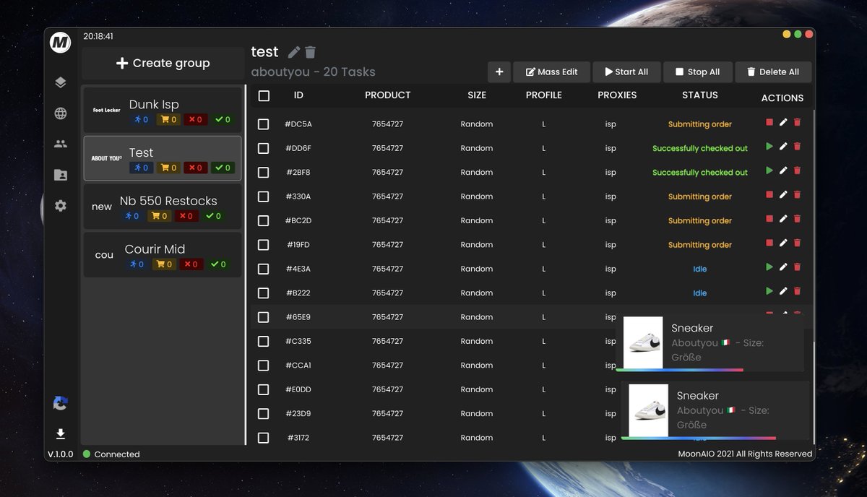Toggle the select-all header checkbox
The image size is (867, 497).
[264, 95]
